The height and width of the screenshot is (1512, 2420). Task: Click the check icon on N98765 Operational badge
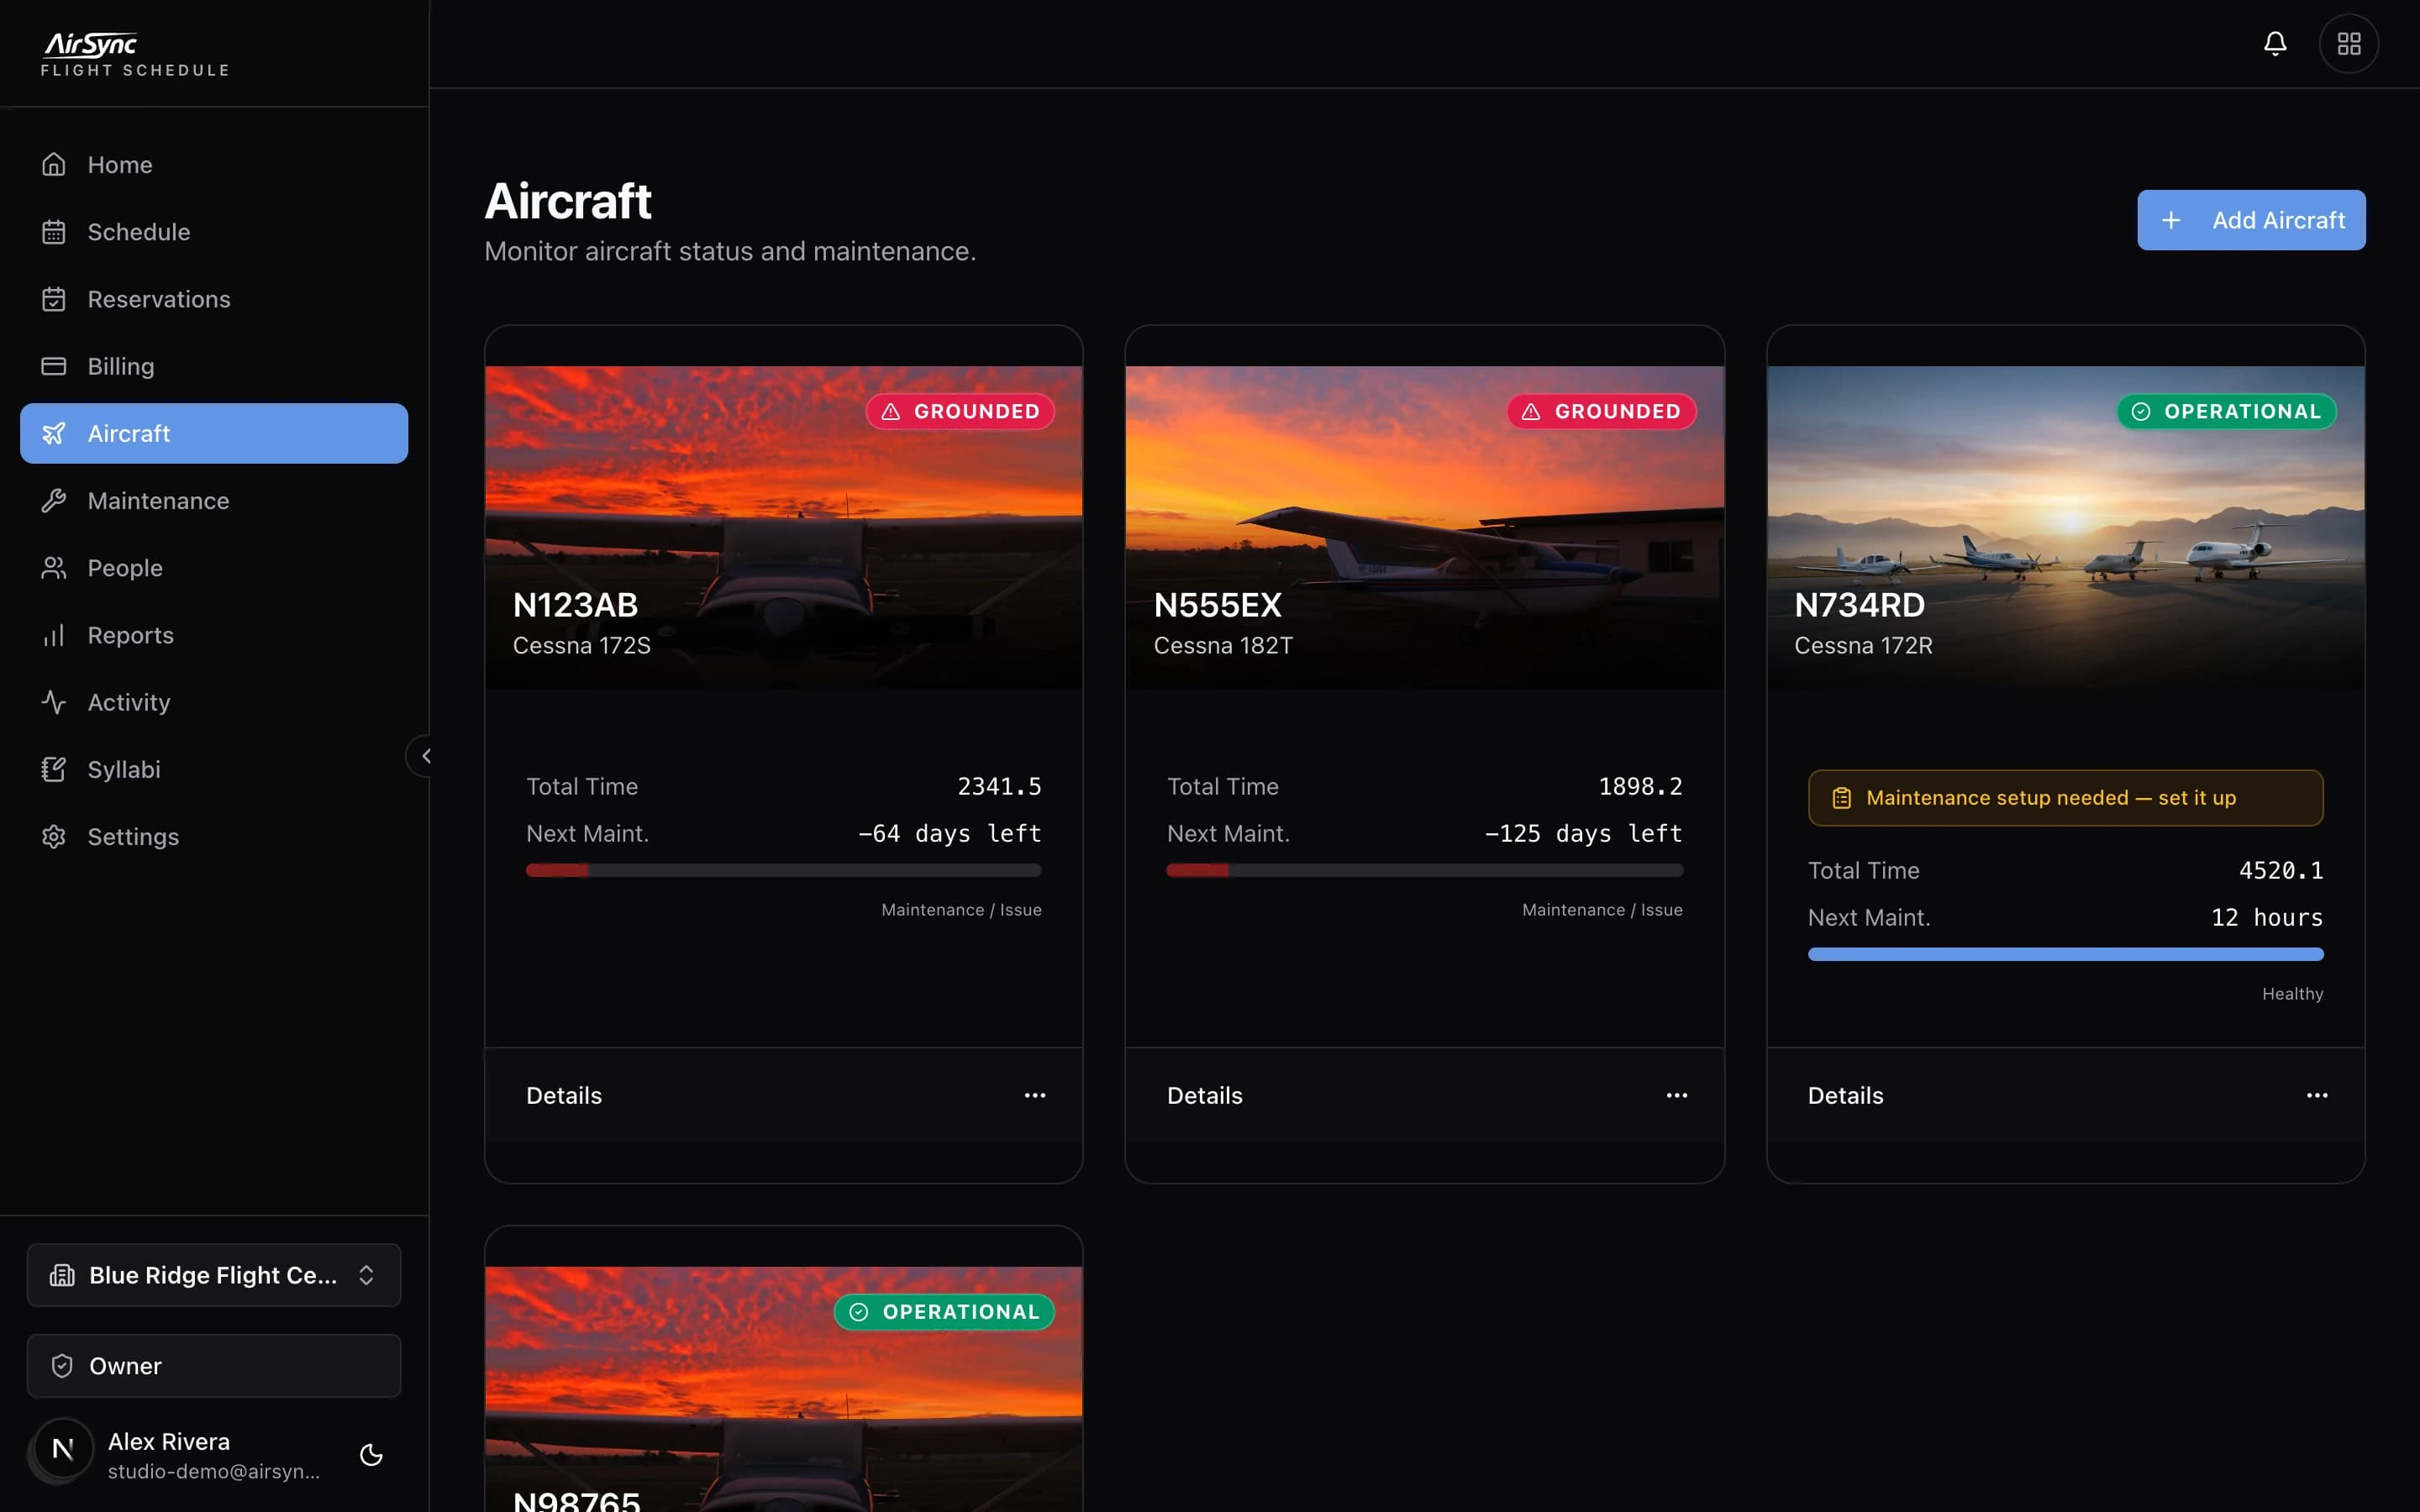click(858, 1312)
